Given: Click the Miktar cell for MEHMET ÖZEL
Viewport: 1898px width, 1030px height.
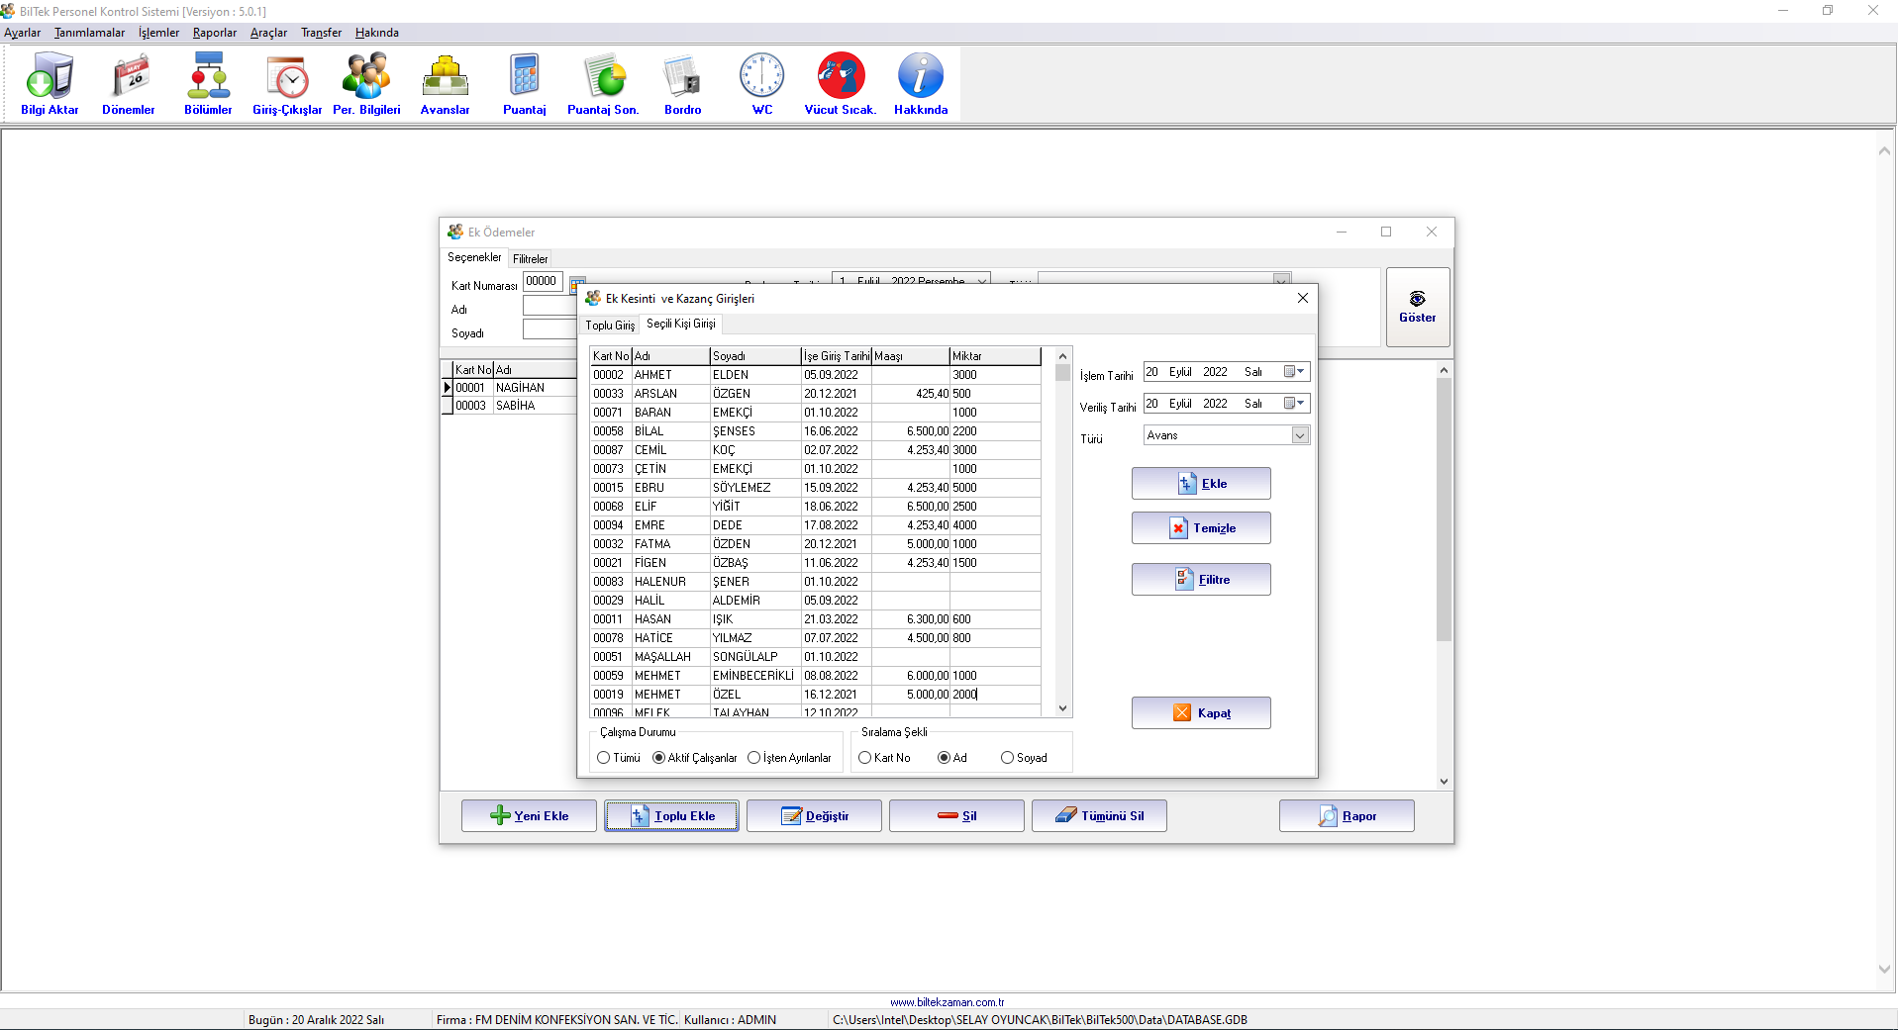Looking at the screenshot, I should click(995, 695).
